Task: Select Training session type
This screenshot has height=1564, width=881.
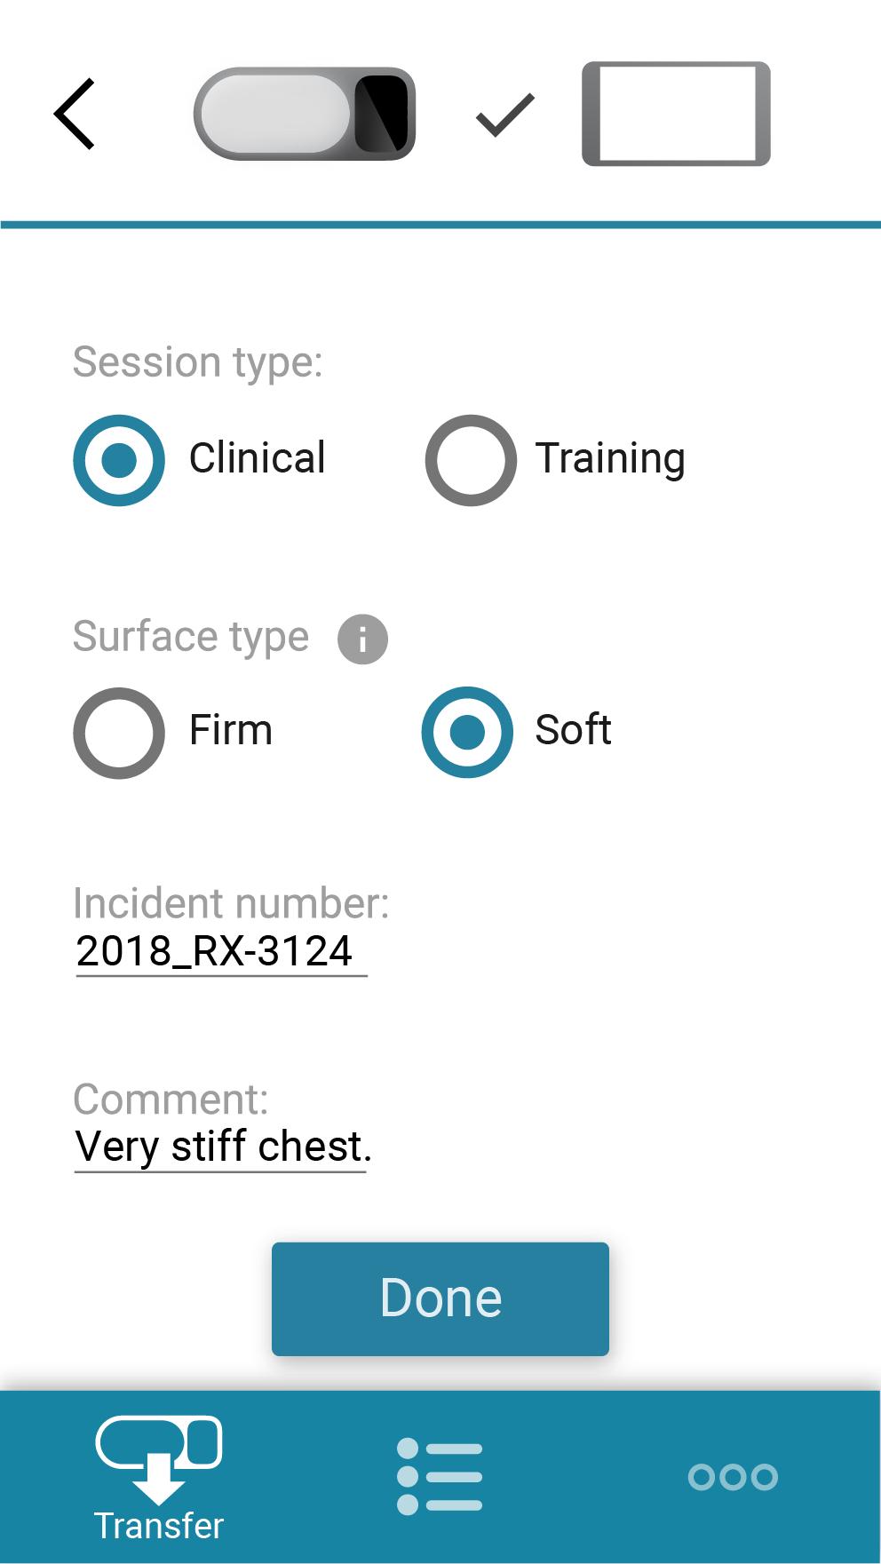Action: point(471,460)
